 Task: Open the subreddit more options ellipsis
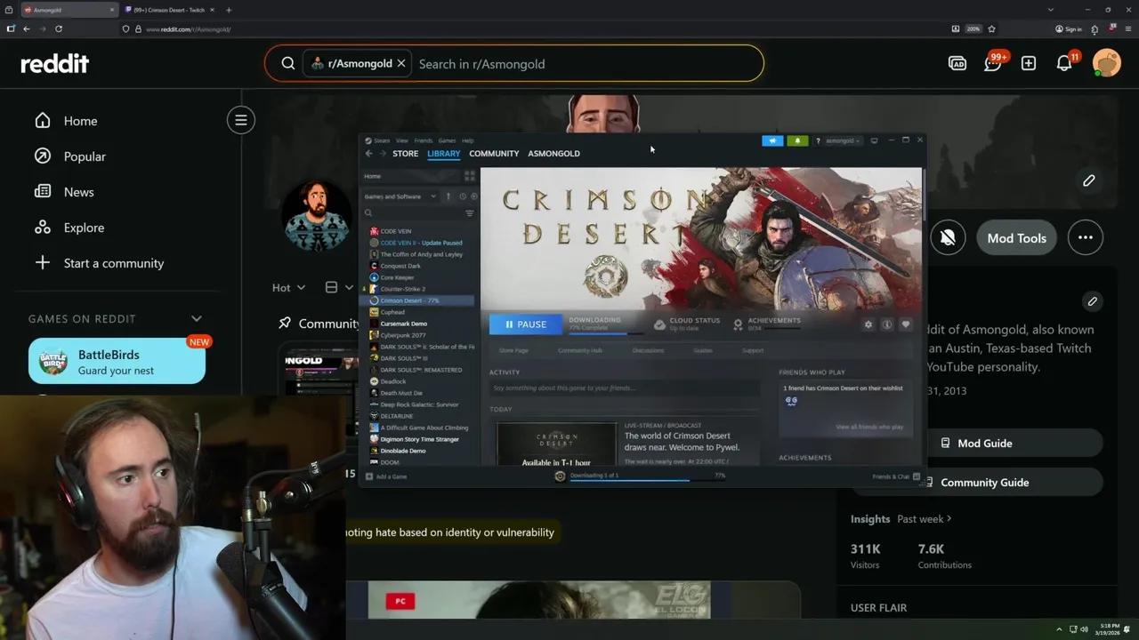[x=1086, y=237]
